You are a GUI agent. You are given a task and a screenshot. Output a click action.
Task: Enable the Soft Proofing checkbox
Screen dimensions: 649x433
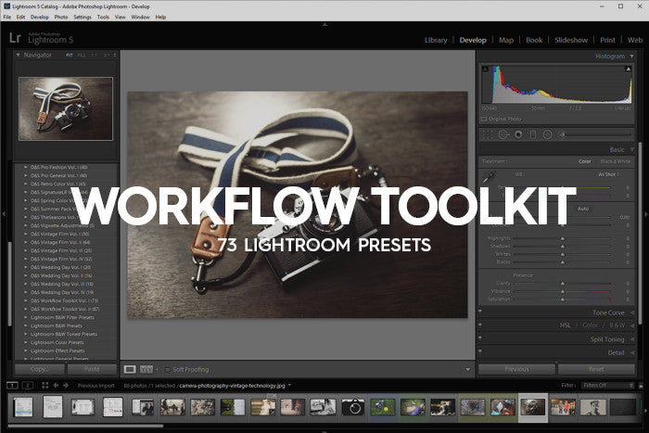pos(167,369)
